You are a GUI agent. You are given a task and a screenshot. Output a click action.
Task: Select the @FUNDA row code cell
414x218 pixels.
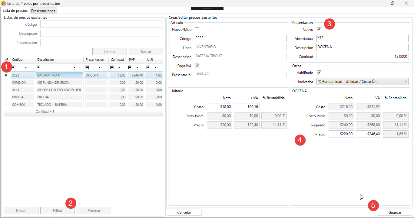[x=23, y=83]
